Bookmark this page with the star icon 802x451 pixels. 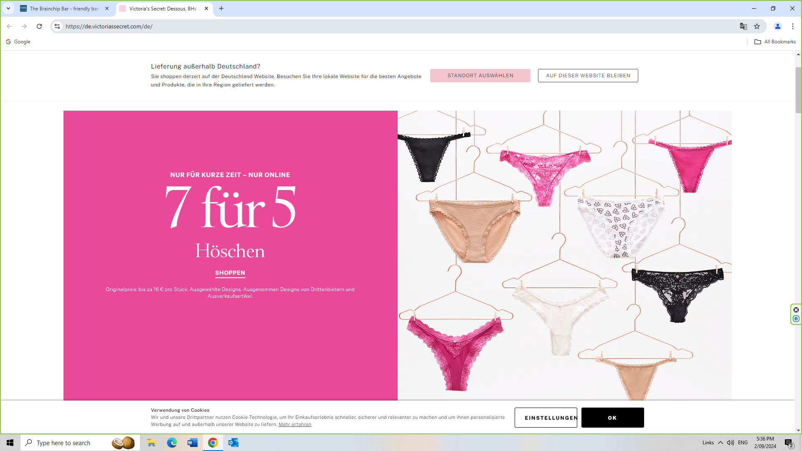coord(757,26)
